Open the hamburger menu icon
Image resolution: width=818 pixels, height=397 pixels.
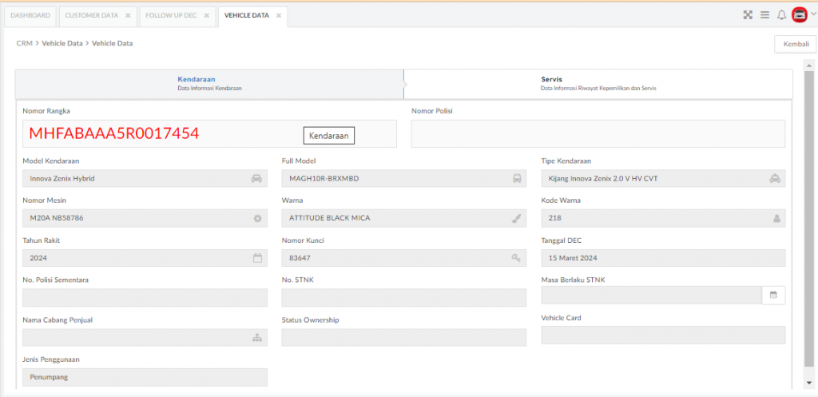[764, 15]
